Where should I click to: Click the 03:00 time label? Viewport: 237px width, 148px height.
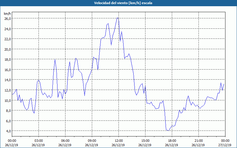tap(39, 141)
